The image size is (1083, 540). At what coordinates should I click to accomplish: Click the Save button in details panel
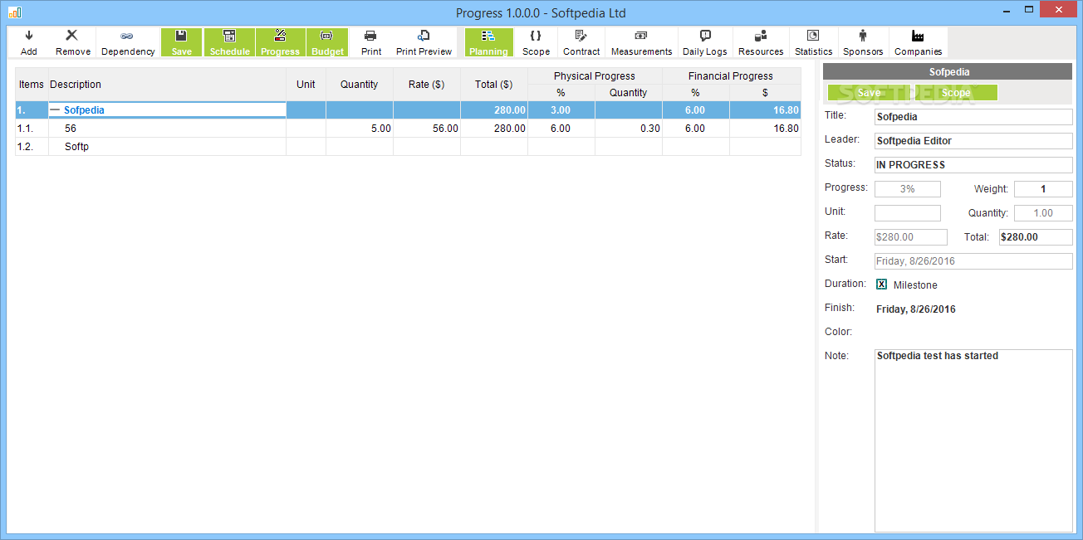[x=869, y=93]
